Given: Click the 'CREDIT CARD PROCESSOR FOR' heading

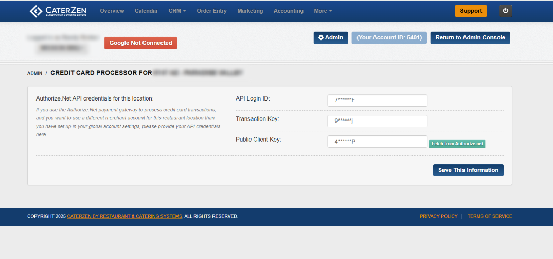Looking at the screenshot, I should coord(101,73).
